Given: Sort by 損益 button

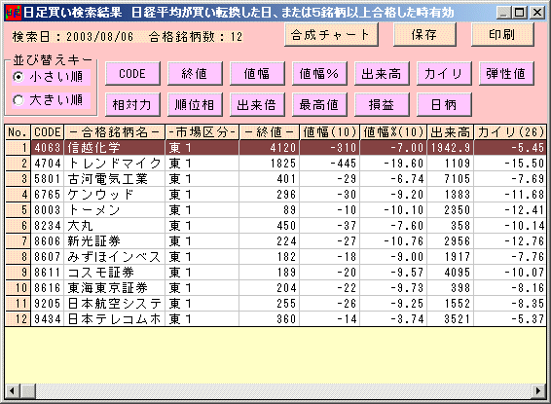Looking at the screenshot, I should pos(382,105).
